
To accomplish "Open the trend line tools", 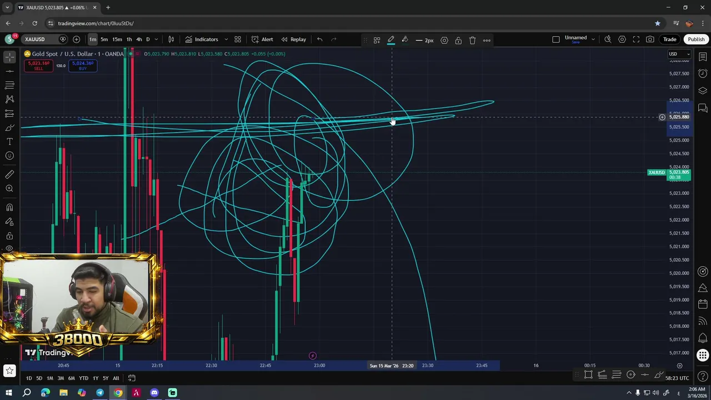I will 9,71.
